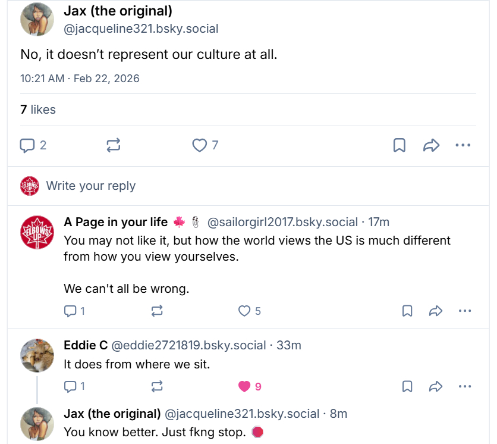The height and width of the screenshot is (444, 497).
Task: Bookmark Jax's main post
Action: 400,145
